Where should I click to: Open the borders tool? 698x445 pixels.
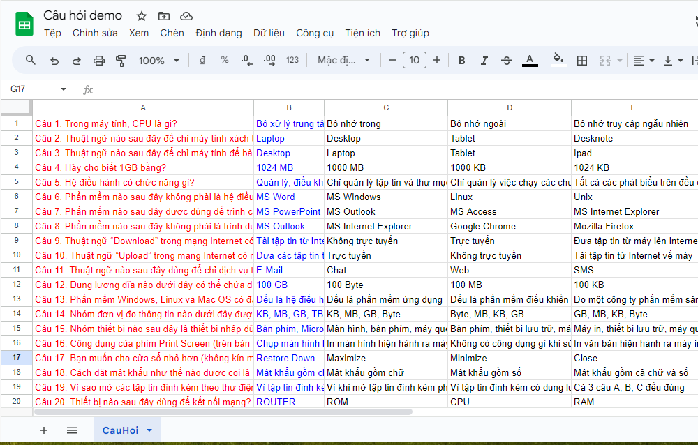(582, 61)
